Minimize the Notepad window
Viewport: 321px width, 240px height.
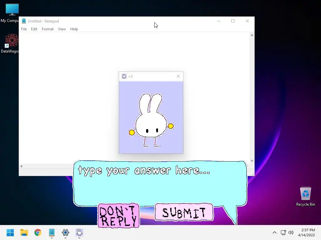coord(218,21)
